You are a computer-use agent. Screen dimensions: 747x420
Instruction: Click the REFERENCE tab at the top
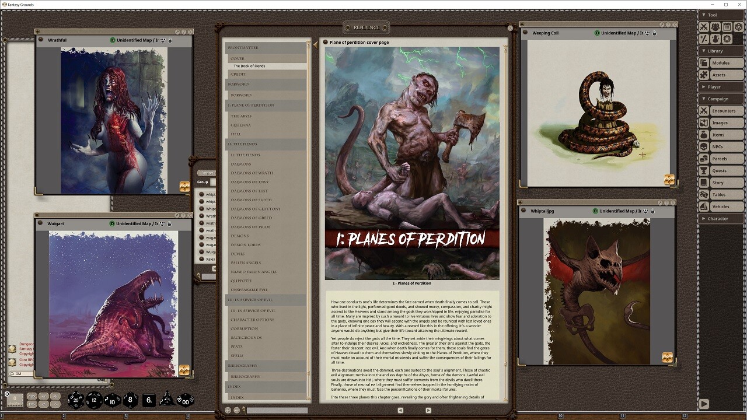(368, 27)
